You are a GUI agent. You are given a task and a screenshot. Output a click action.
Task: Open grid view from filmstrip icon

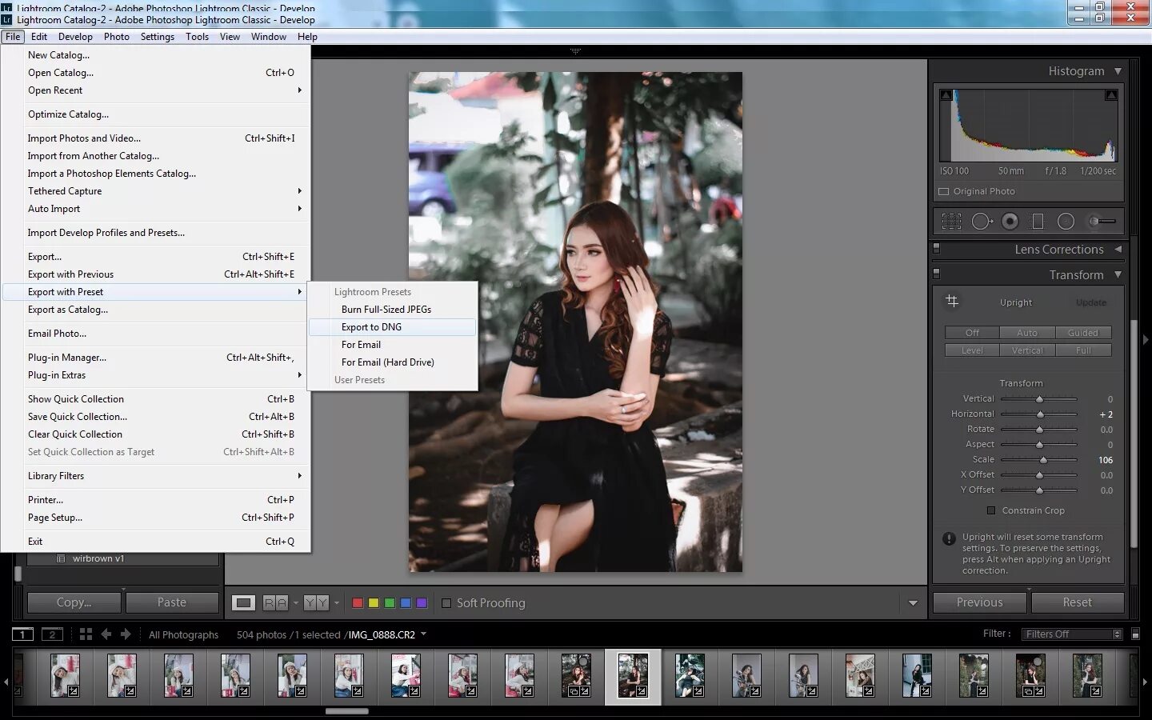[86, 634]
